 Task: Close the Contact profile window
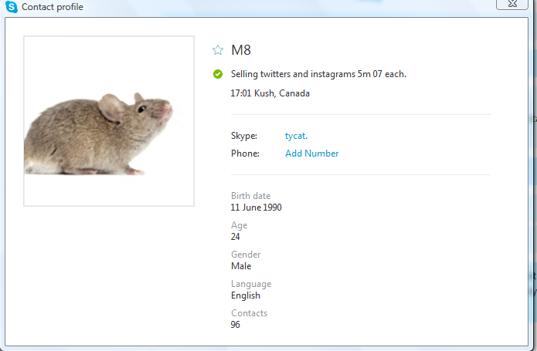(512, 4)
